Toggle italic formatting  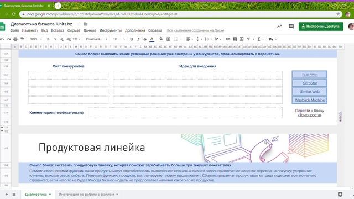pos(138,39)
